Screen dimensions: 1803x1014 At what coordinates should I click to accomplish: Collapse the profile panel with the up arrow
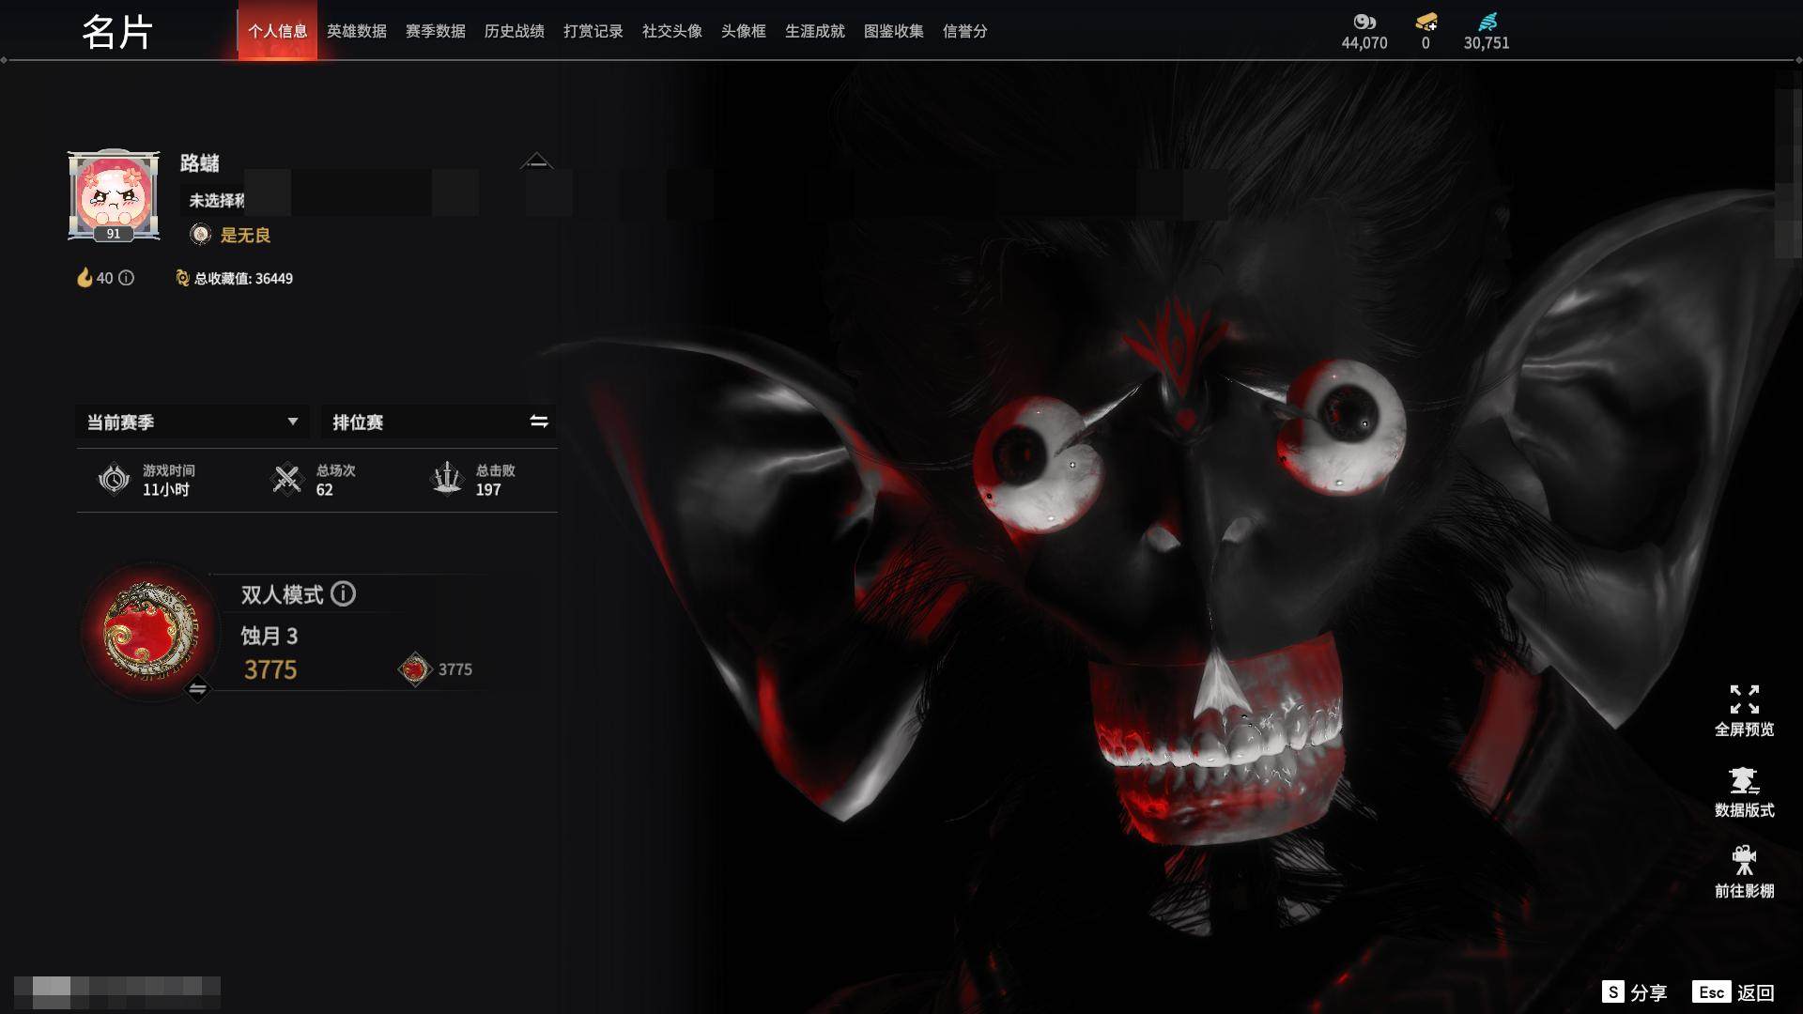click(x=536, y=161)
